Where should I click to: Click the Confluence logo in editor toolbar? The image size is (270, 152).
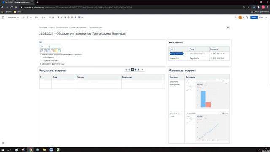tap(3, 17)
